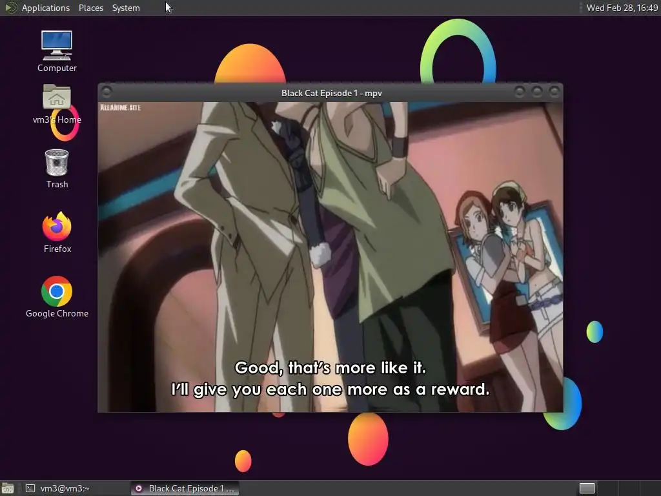Select the Black Cat Episode 1 taskbar item
The image size is (661, 496).
(x=185, y=488)
